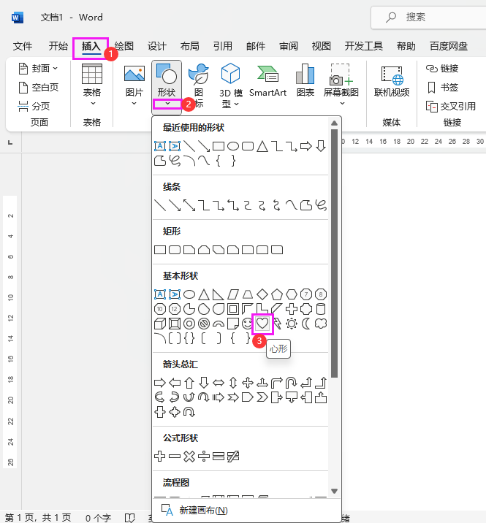Viewport: 486px width, 523px height.
Task: Select the left arrow in Block Arrows
Action: 175,383
